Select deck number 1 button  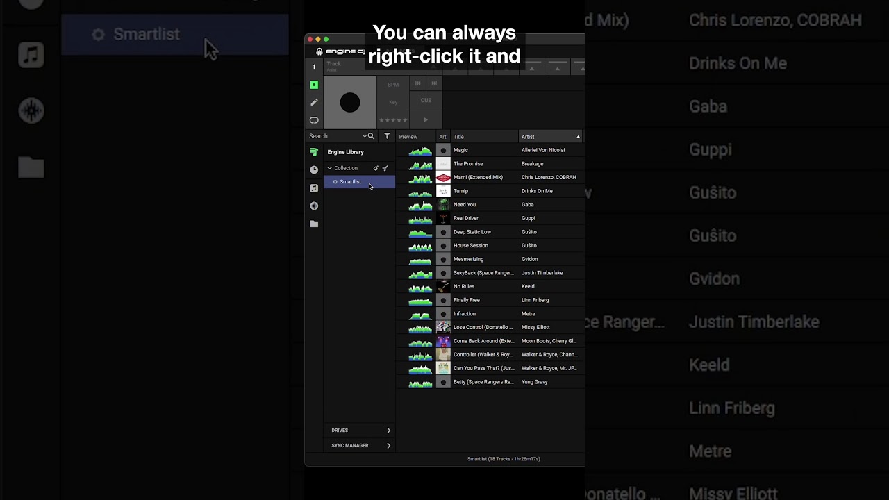tap(314, 67)
